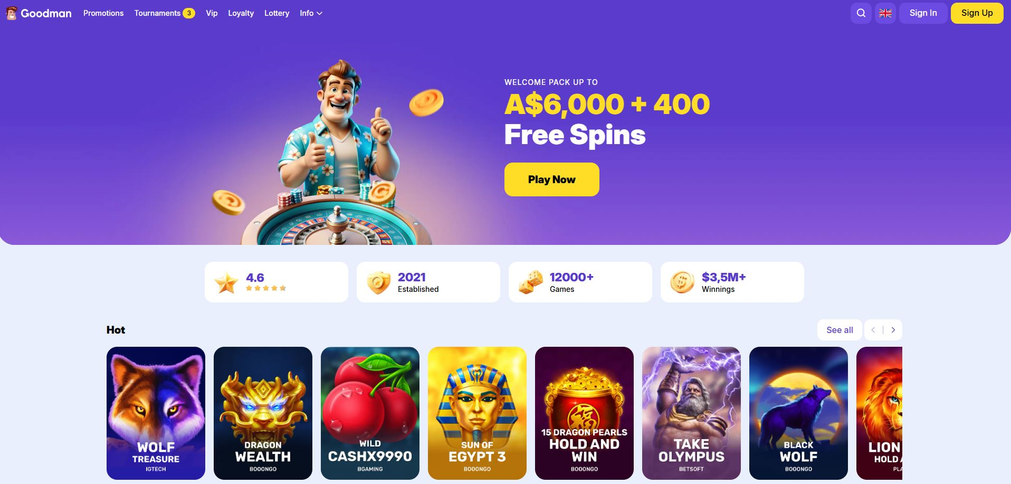
Task: Click the shield icon beside 2021 Established
Action: click(x=378, y=282)
